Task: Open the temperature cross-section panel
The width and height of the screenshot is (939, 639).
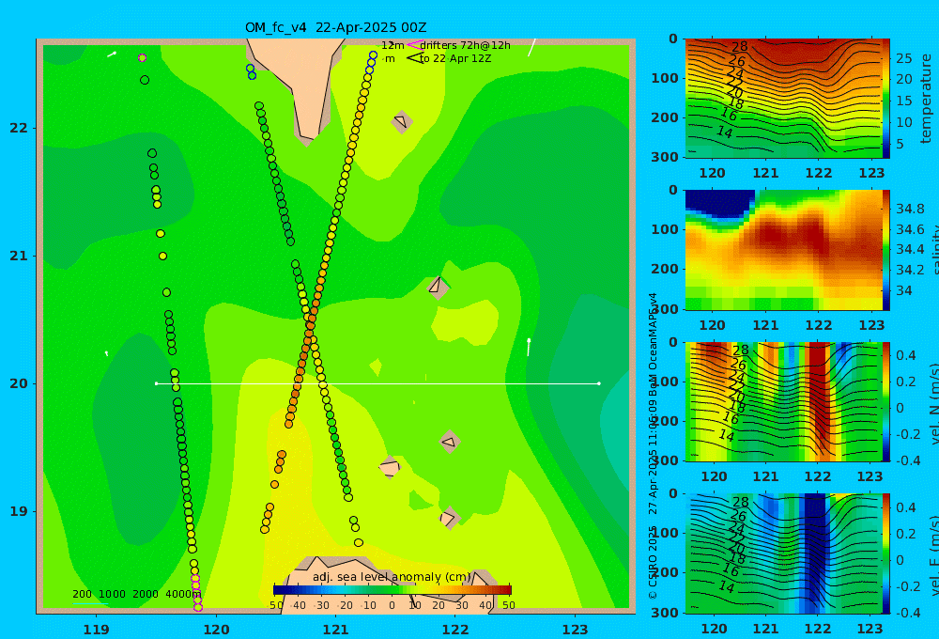Action: click(x=783, y=99)
